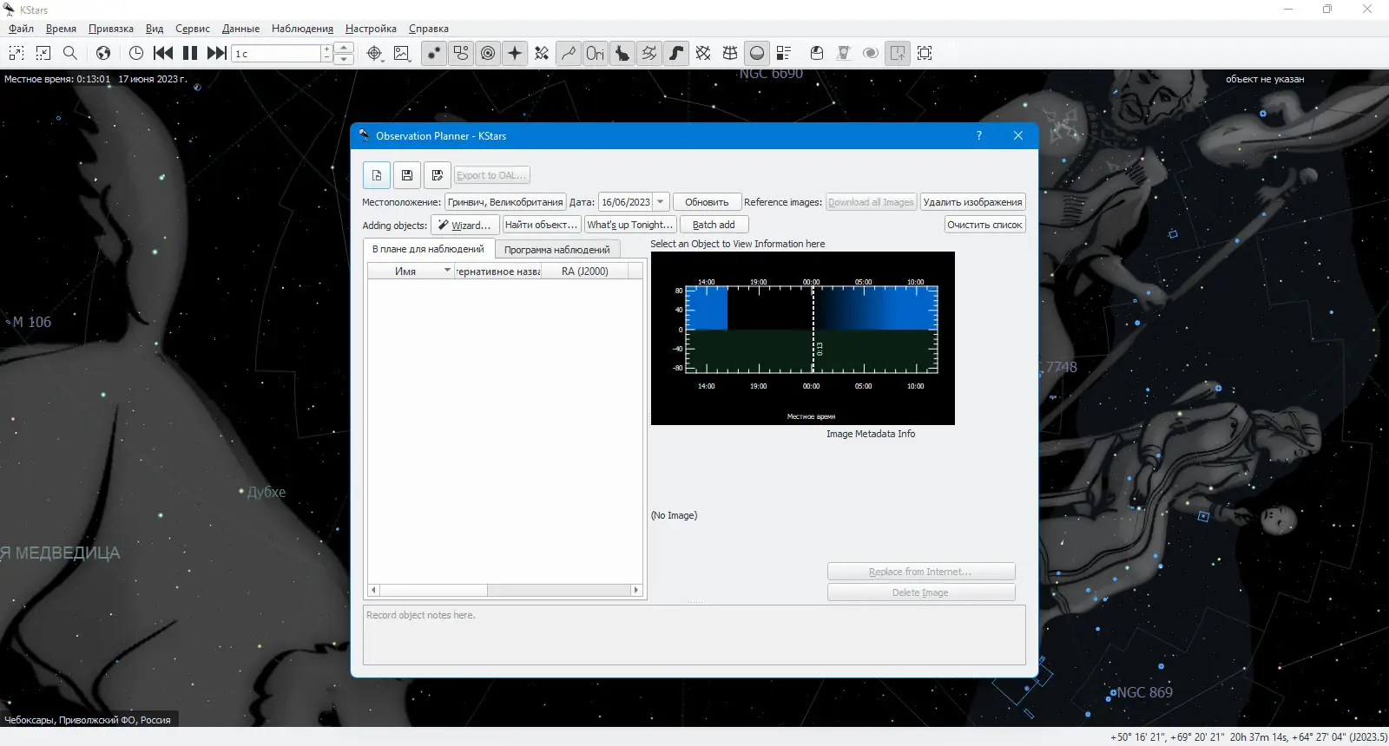This screenshot has height=746, width=1389.
Task: Toggle opaque ground horizon icon
Action: (x=757, y=53)
